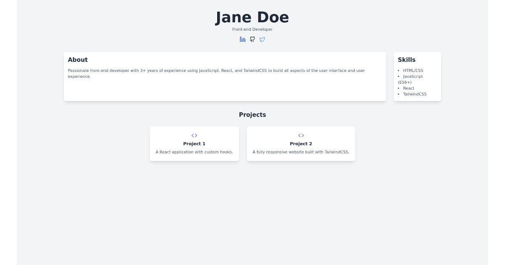The image size is (505, 265).
Task: Click the About paragraph text
Action: click(217, 73)
